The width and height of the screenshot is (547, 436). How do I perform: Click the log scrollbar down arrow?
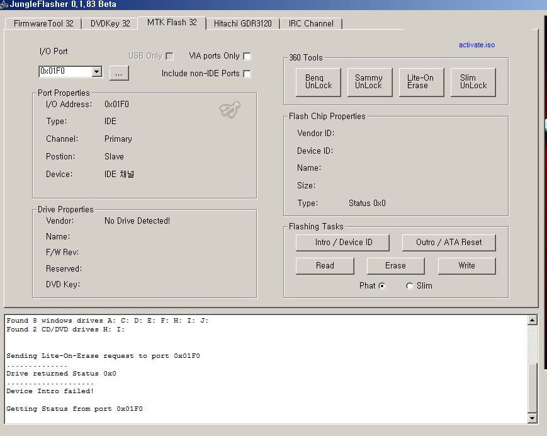pos(532,418)
